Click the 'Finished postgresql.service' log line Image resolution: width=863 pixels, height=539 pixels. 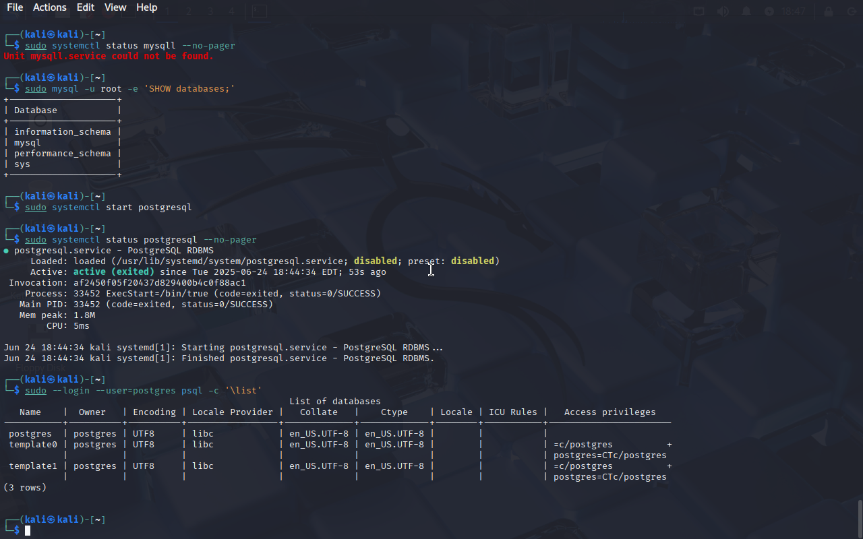tap(219, 358)
